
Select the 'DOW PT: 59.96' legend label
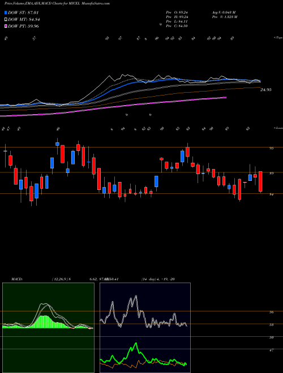23,26
